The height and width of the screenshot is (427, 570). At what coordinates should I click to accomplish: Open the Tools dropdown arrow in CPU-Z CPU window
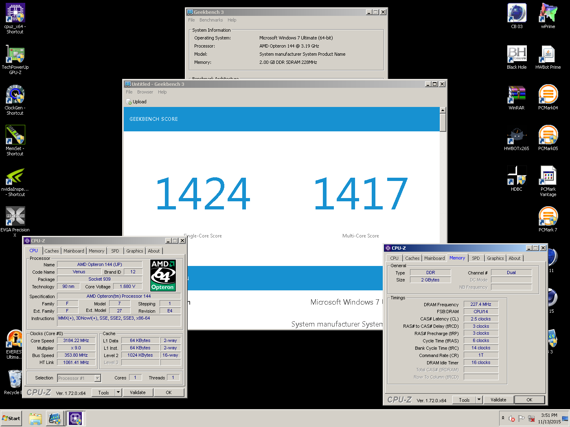[118, 392]
